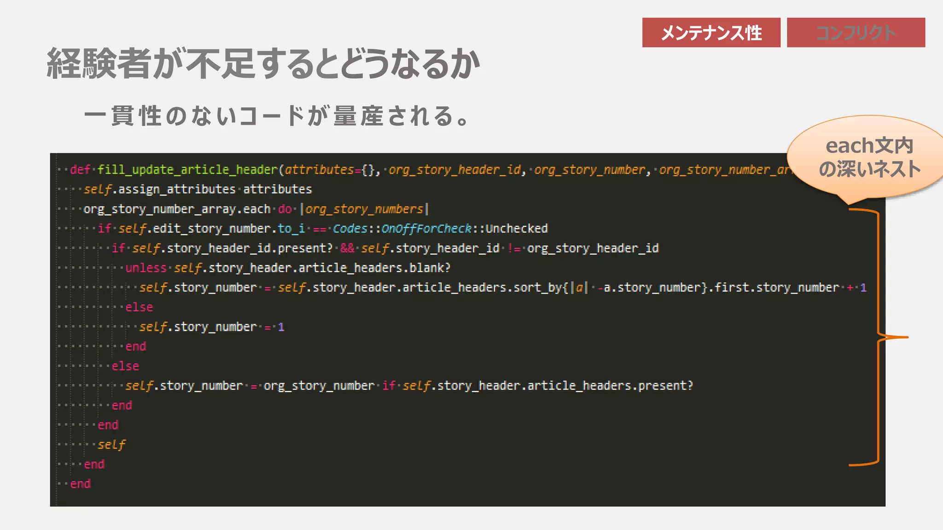Click the |org_story_numbers| block parameter
Viewport: 943px width, 530px height.
pos(364,209)
